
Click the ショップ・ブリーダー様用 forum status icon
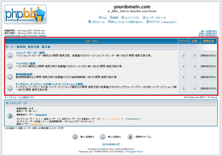pyautogui.click(x=10, y=55)
